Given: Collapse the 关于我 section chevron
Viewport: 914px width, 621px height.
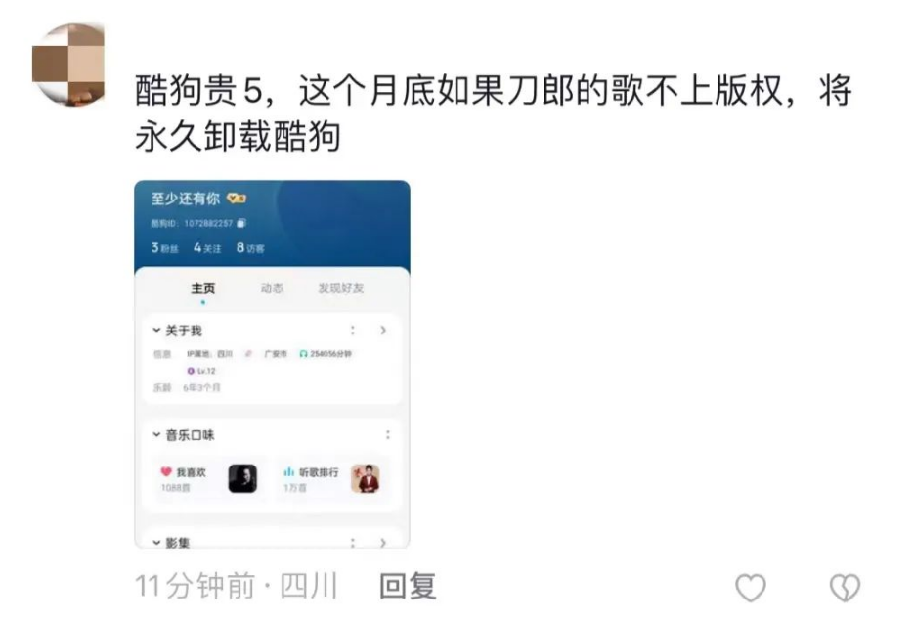Looking at the screenshot, I should [x=156, y=330].
